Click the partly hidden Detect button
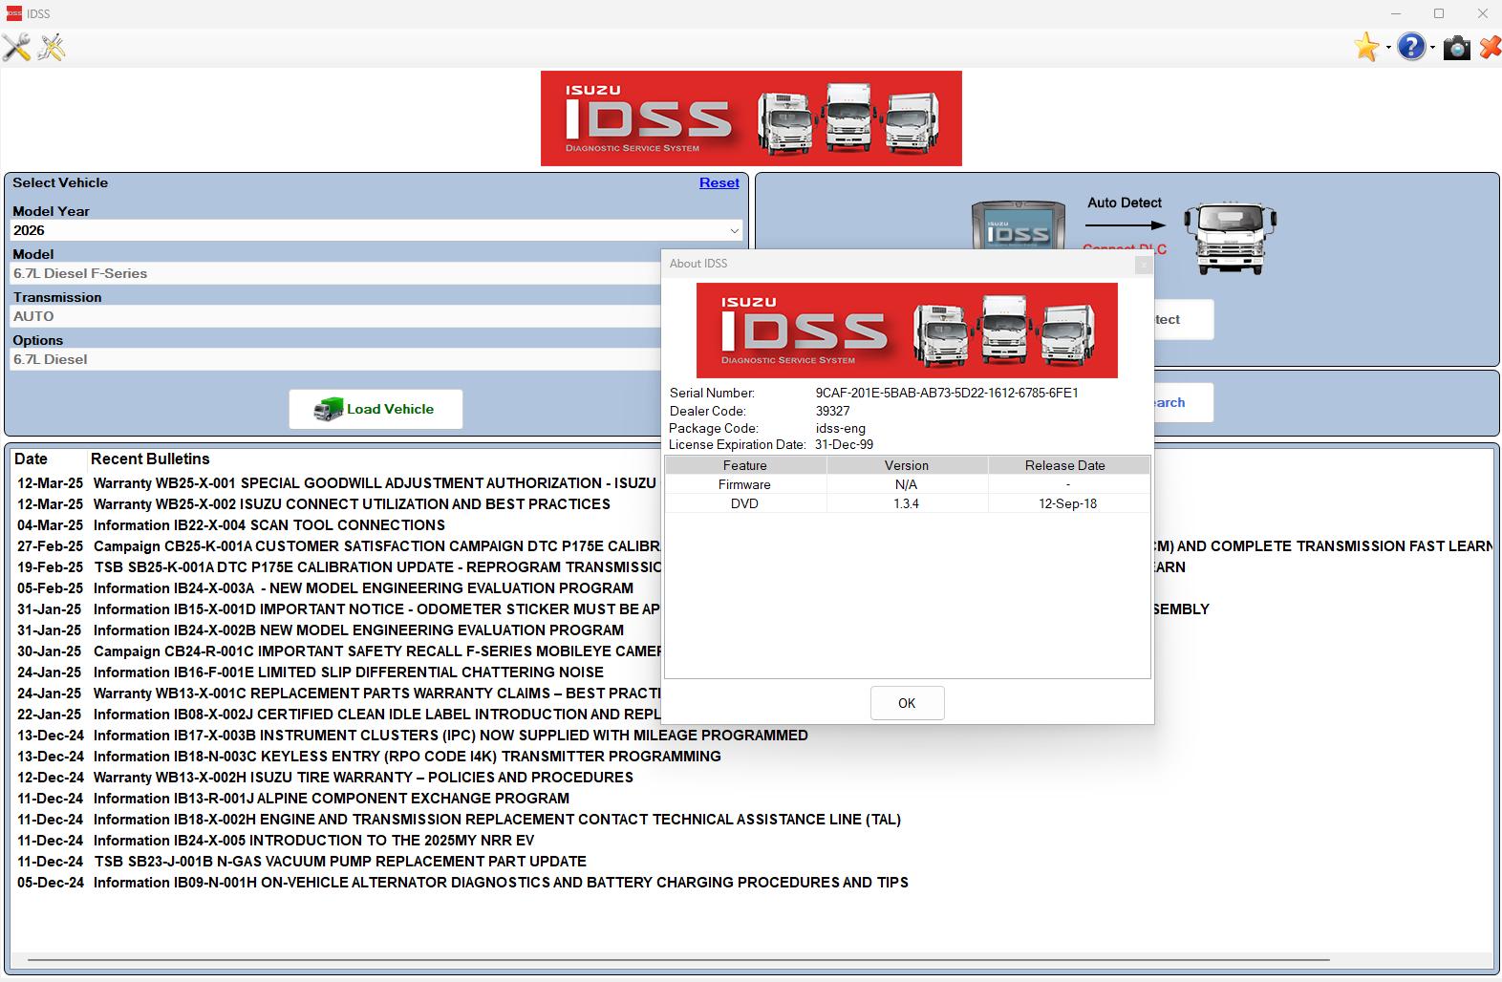 1184,319
